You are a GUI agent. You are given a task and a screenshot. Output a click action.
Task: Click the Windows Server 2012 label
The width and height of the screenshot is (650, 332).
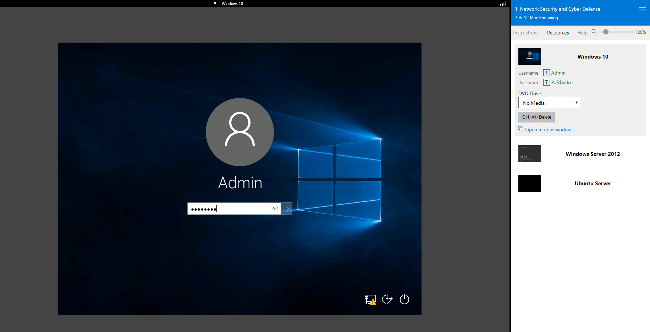point(593,154)
